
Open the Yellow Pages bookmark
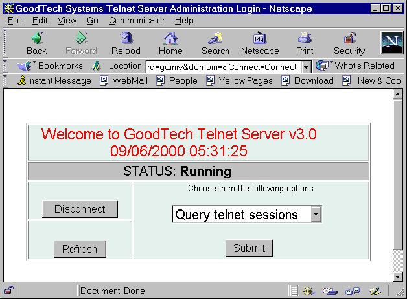click(x=239, y=80)
